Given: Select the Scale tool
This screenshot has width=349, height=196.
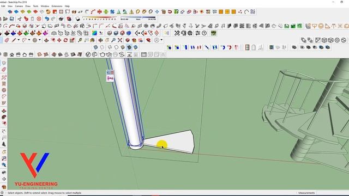Looking at the screenshot, I should click(x=72, y=40).
